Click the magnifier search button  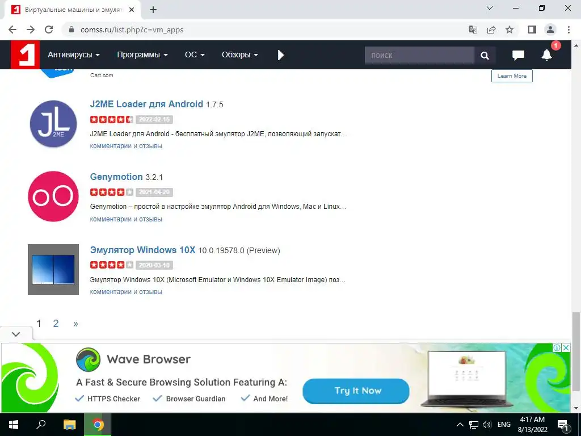pyautogui.click(x=485, y=55)
